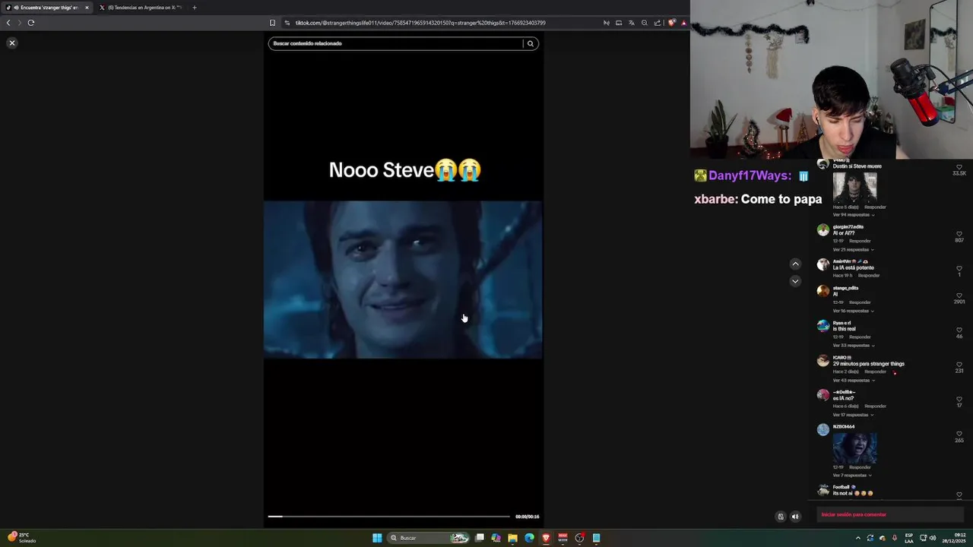
Task: Expand 'Ver 16 respuestas' replies
Action: point(853,311)
